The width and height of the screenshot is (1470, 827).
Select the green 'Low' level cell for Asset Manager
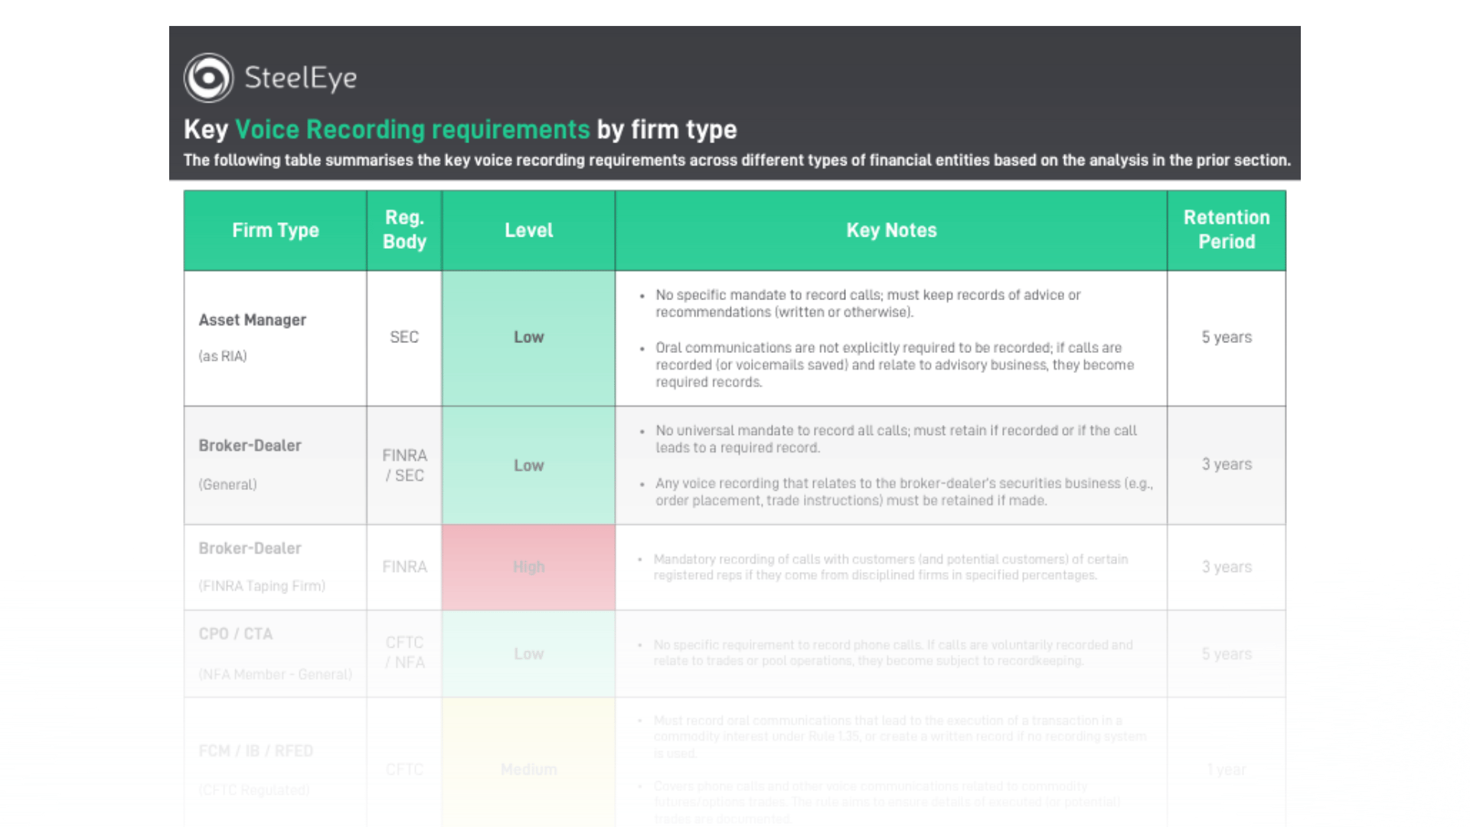pos(528,337)
